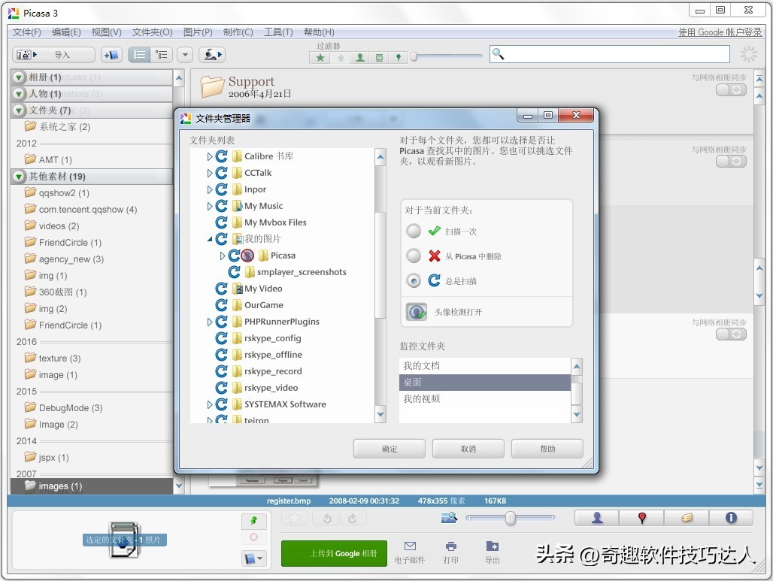Collapse the 我的图片 folder node
This screenshot has width=773, height=581.
210,239
